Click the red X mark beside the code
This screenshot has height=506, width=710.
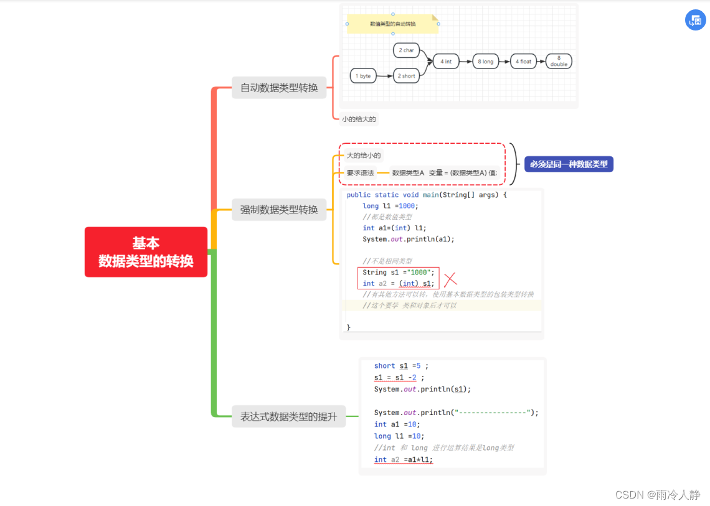450,279
